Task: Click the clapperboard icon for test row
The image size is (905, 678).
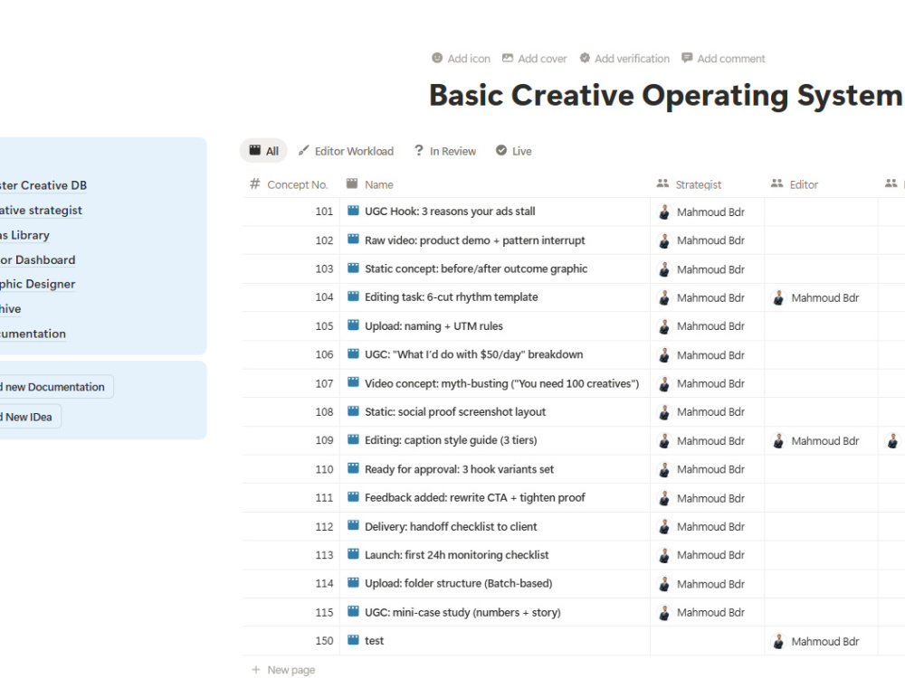Action: [x=353, y=640]
